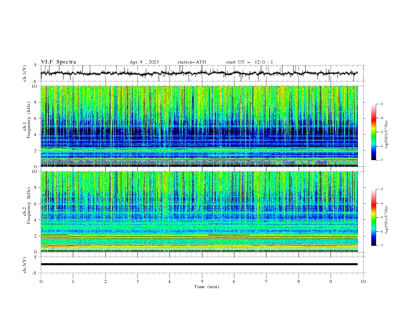Click the 'Time (min)' axis label

pyautogui.click(x=207, y=287)
